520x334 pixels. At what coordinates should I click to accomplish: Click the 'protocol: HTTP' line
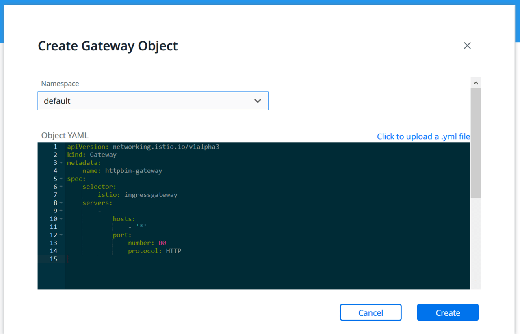(154, 251)
